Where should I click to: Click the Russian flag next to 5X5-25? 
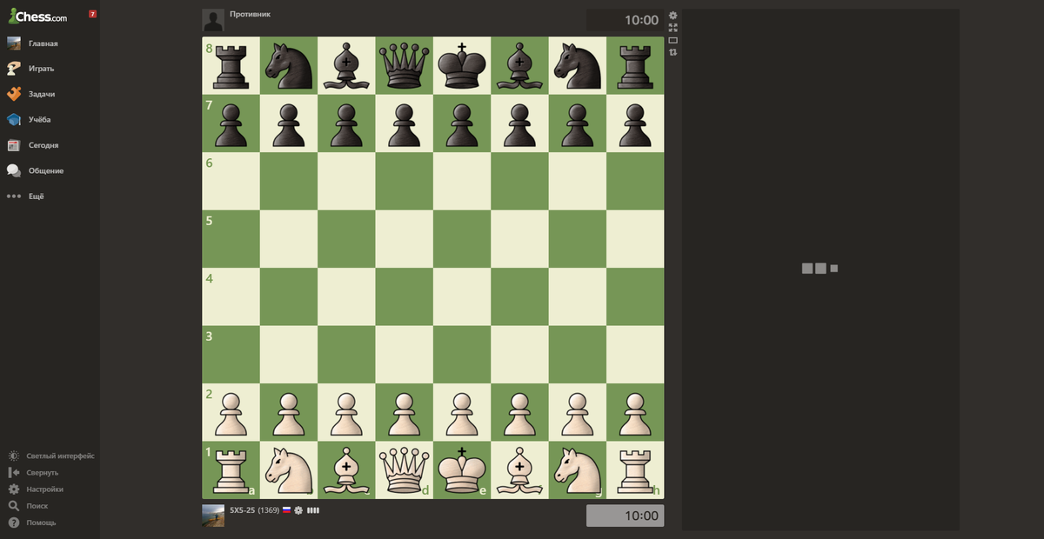coord(287,510)
